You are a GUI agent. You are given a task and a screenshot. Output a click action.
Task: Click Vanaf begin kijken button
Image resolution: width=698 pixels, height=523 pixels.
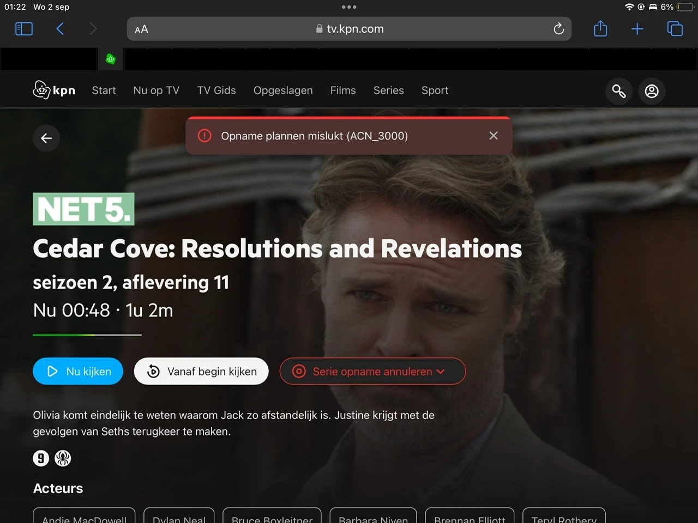point(201,371)
